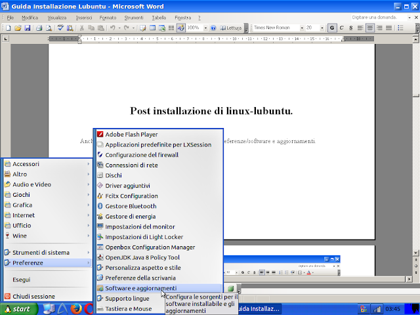Open the Undo history dropdown arrow

119,28
